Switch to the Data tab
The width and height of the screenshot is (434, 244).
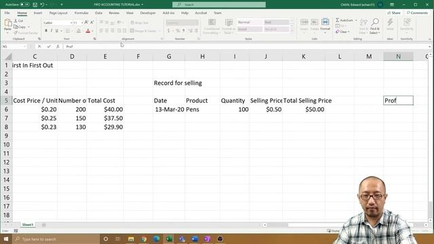tap(98, 13)
